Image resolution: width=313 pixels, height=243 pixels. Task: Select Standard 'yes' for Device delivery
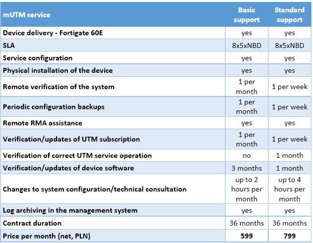[x=290, y=33]
